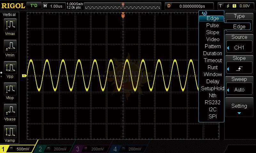Screen dimensions: 256x153
Task: Choose Runt trigger type
Action: [x=212, y=67]
